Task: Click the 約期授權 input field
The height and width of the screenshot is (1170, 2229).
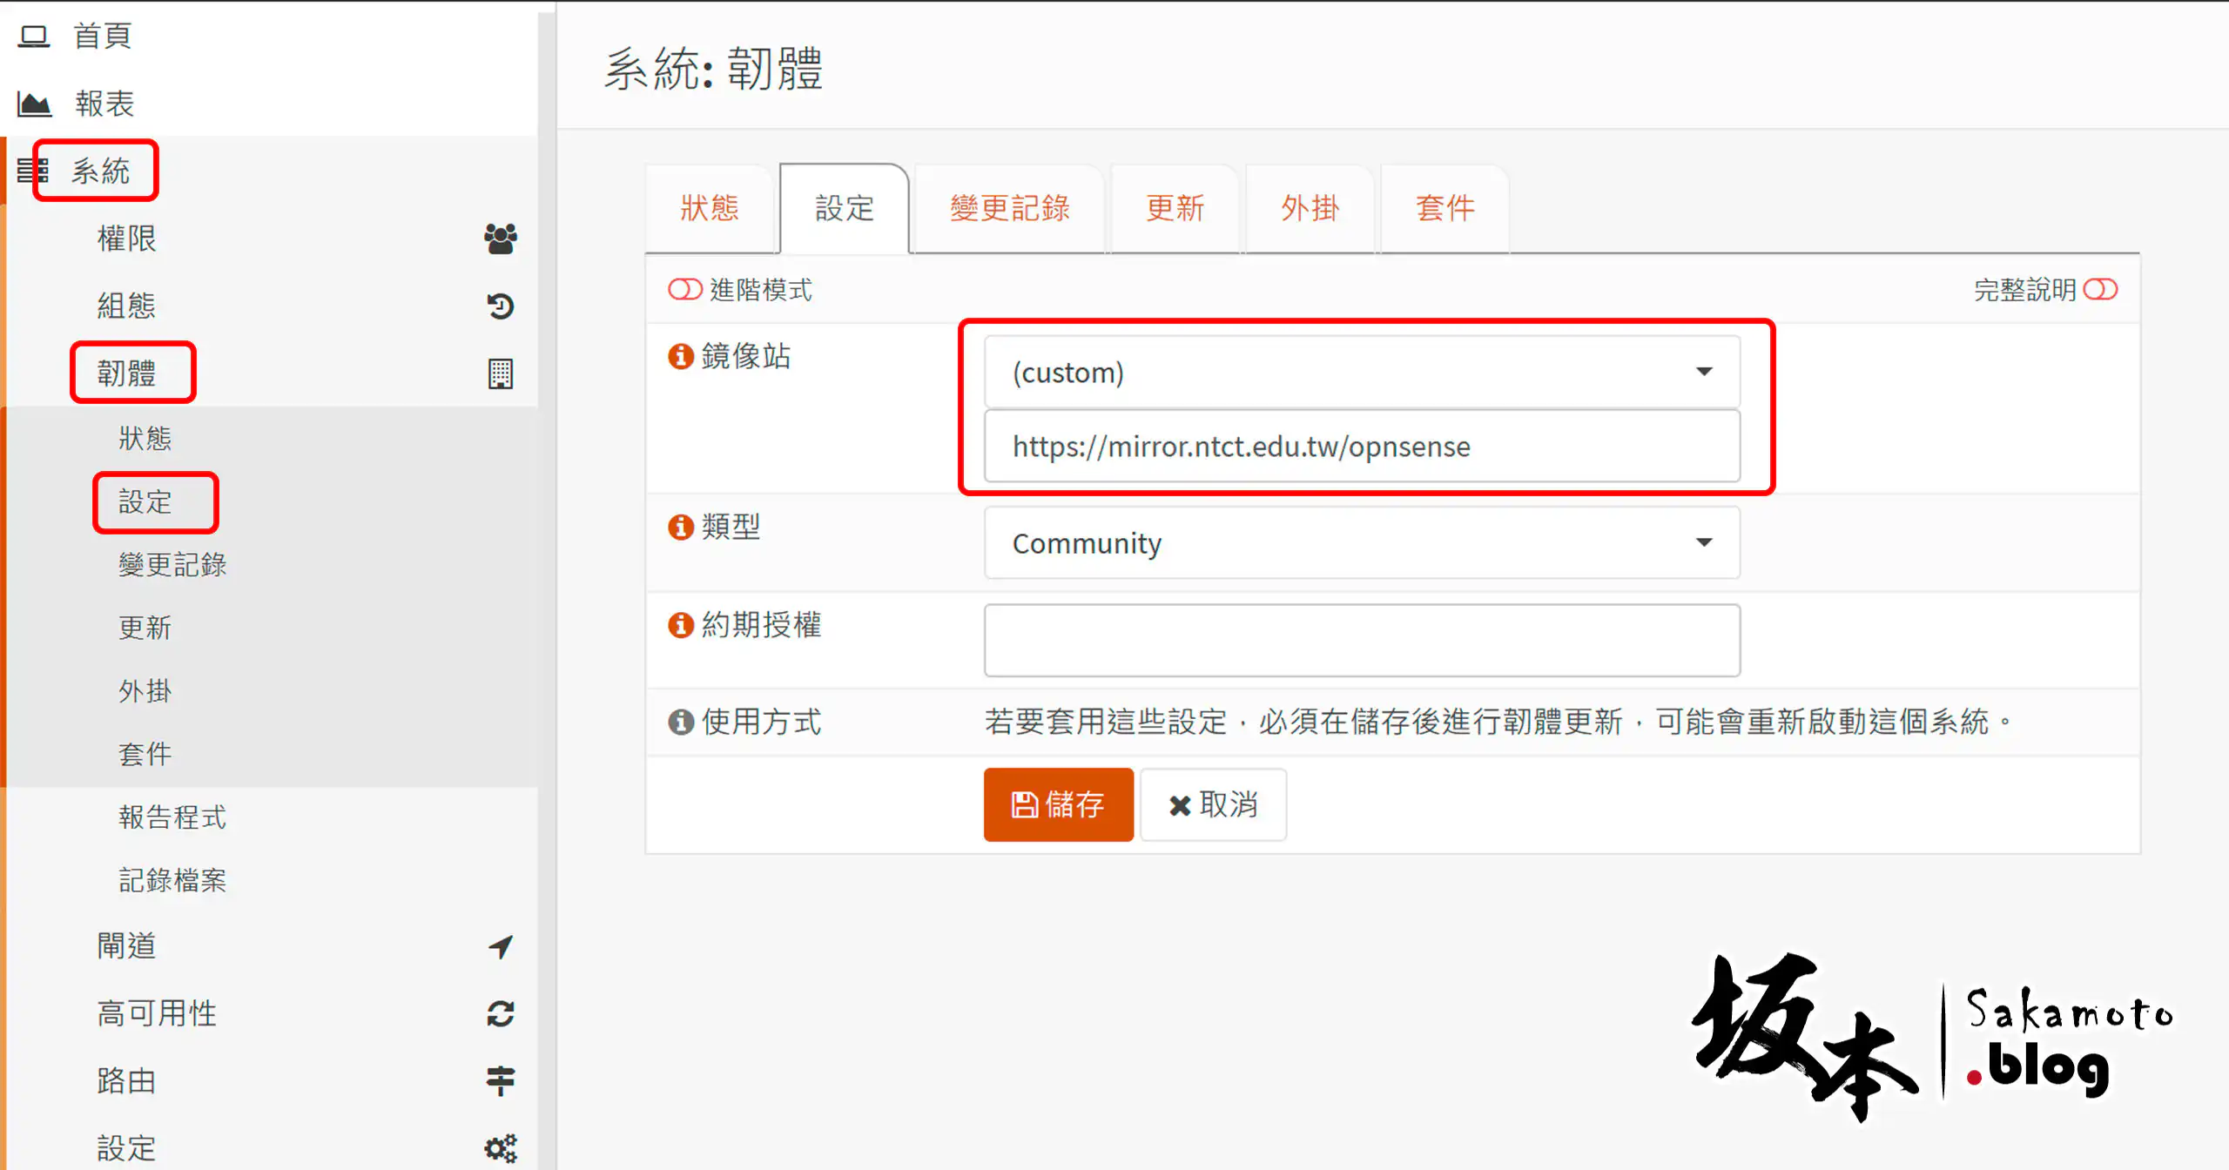Action: [x=1361, y=640]
